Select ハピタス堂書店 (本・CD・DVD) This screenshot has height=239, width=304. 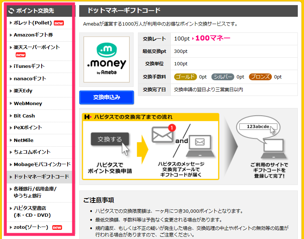pyautogui.click(x=32, y=212)
